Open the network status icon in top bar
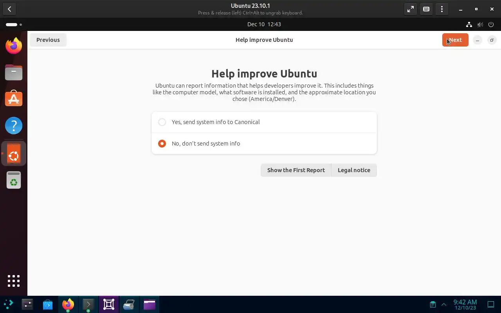501x313 pixels. [469, 24]
